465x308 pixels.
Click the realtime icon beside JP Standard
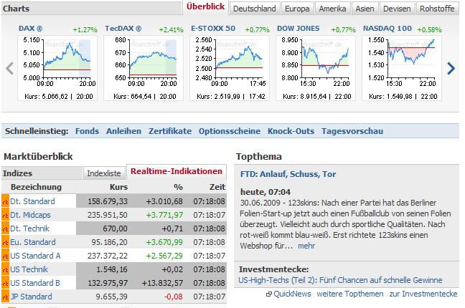[5, 297]
